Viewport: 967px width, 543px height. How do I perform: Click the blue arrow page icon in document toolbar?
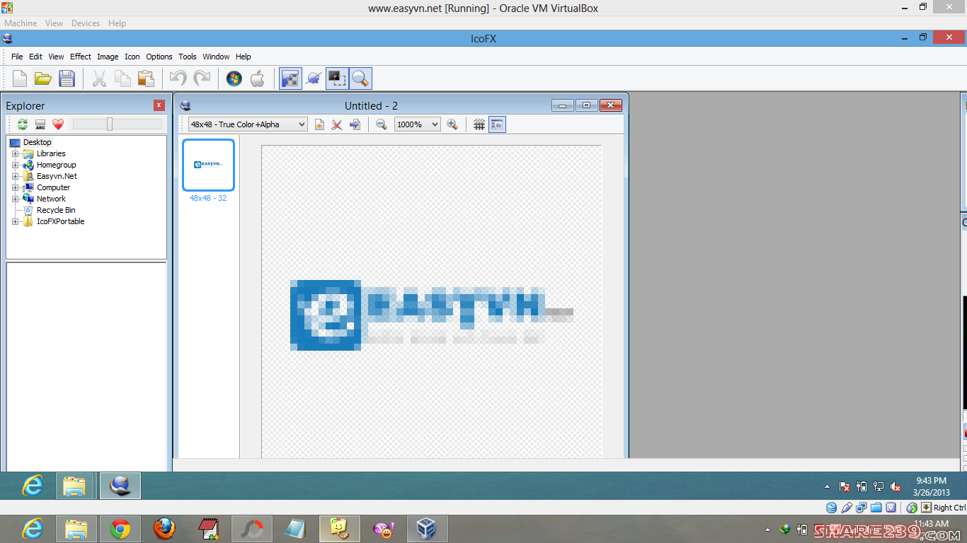(355, 124)
